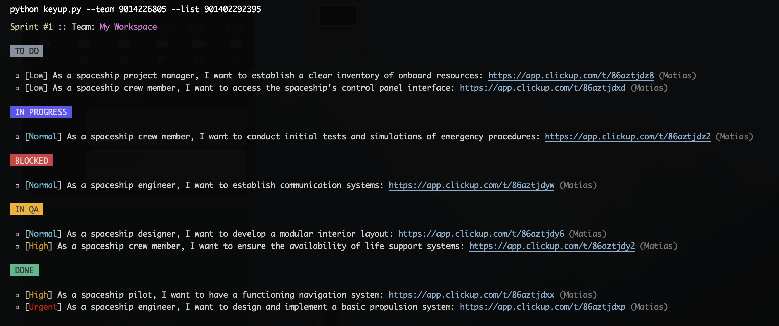This screenshot has width=779, height=326.
Task: Visit the modular interior layout task link
Action: pos(481,234)
